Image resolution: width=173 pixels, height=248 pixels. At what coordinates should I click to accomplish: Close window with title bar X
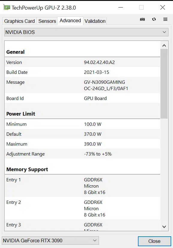[163, 8]
